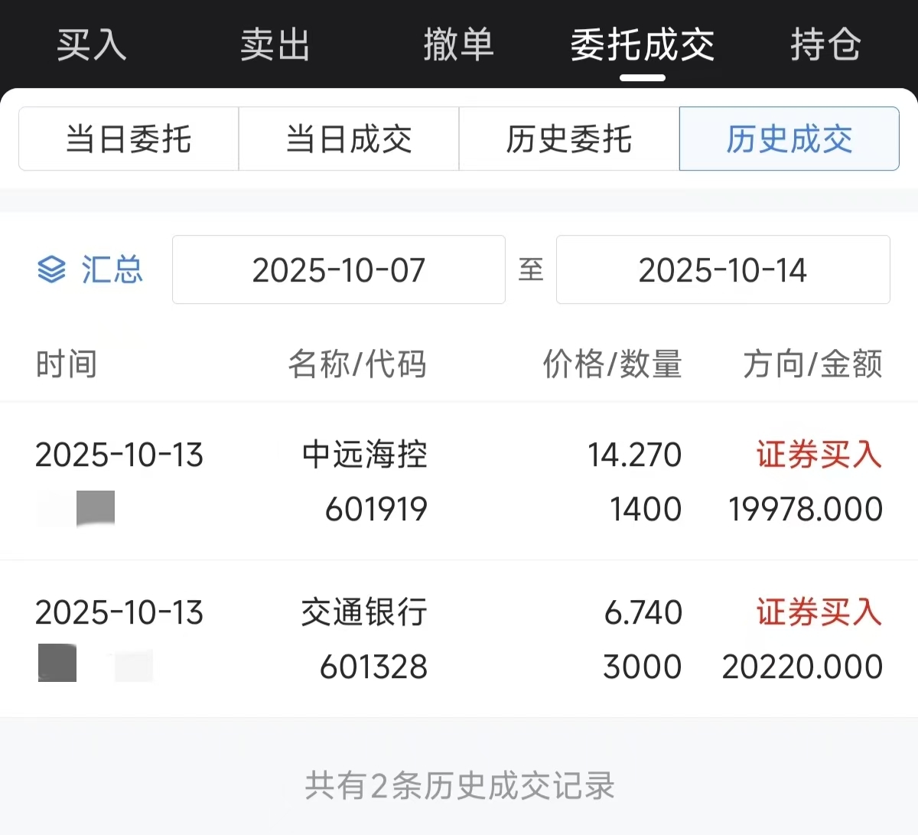Screen dimensions: 918x835
Task: Select the 历史成交 sub-tab
Action: [x=789, y=139]
